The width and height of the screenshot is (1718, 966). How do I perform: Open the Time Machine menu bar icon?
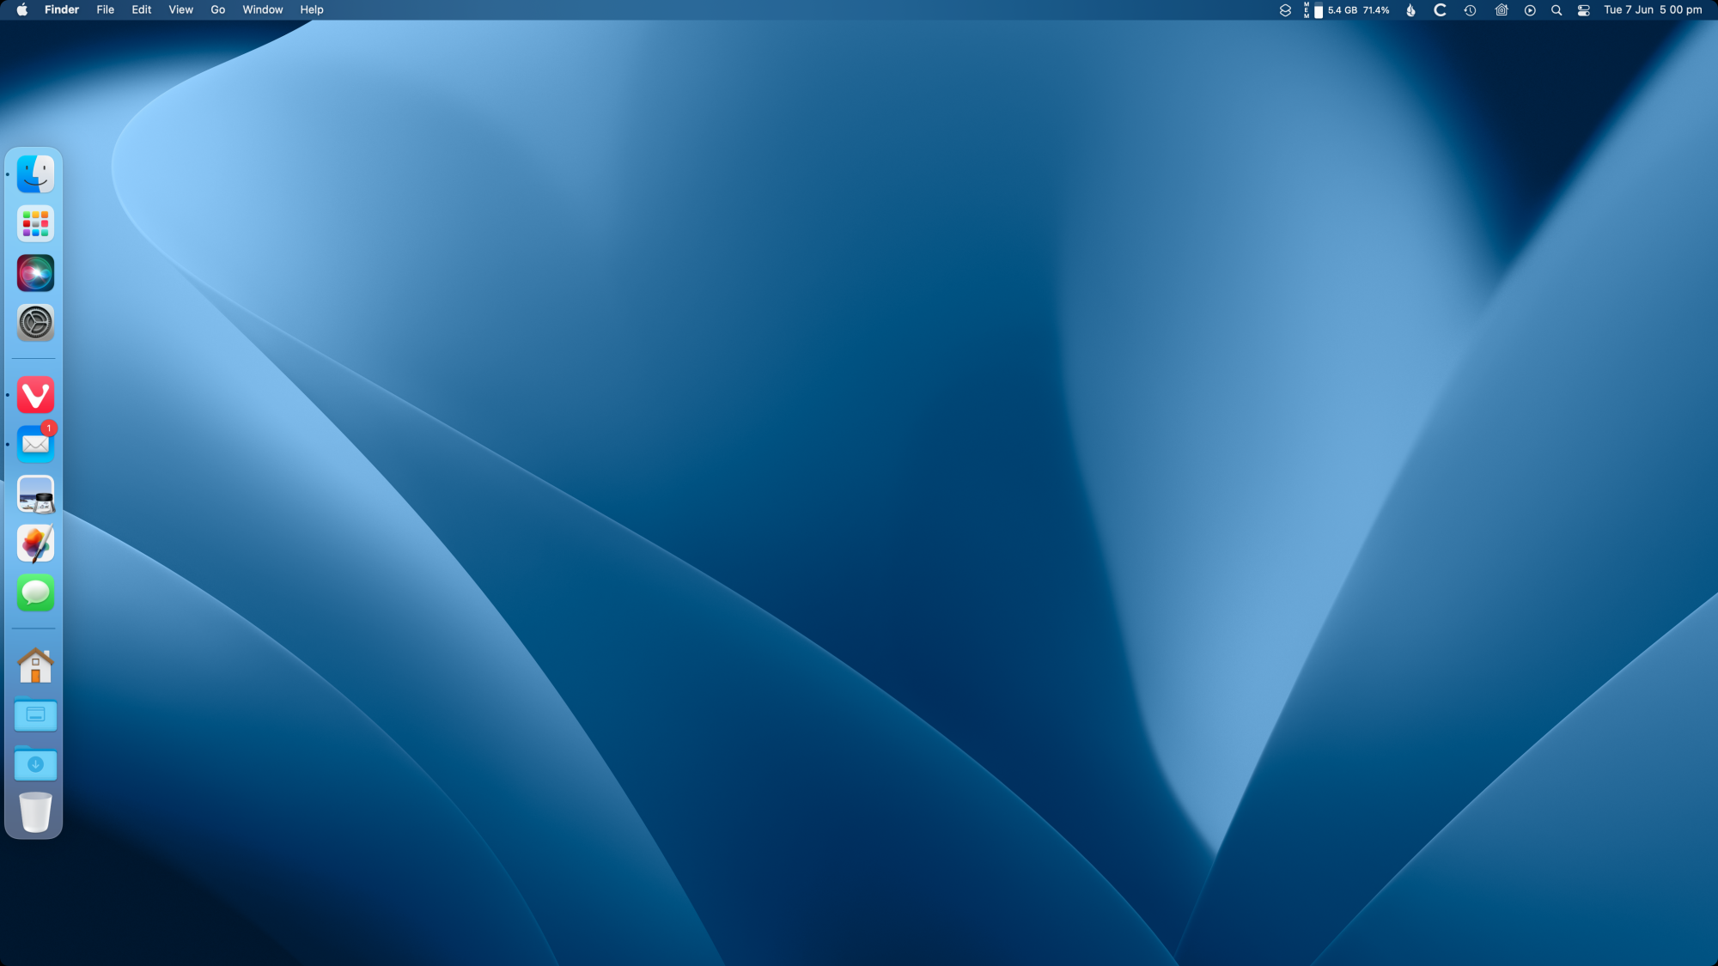pyautogui.click(x=1470, y=10)
